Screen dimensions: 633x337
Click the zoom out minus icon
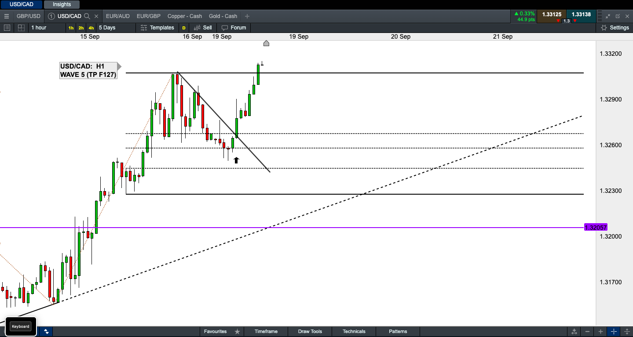(x=587, y=331)
